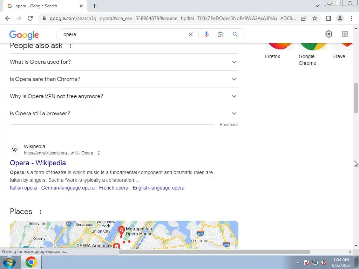Go to Google homepage logo
This screenshot has height=269, width=359.
tap(24, 35)
